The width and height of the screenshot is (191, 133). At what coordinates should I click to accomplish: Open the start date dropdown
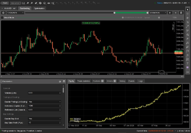click(15, 13)
